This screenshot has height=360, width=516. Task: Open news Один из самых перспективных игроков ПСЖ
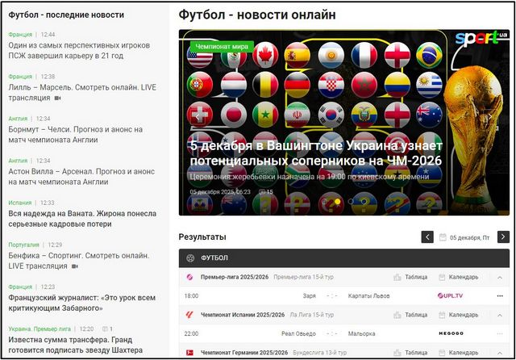tap(79, 50)
